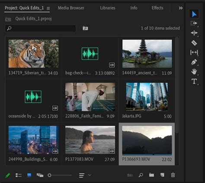The height and width of the screenshot is (183, 205).
Task: Switch to Freeform View
Action: coord(40,175)
